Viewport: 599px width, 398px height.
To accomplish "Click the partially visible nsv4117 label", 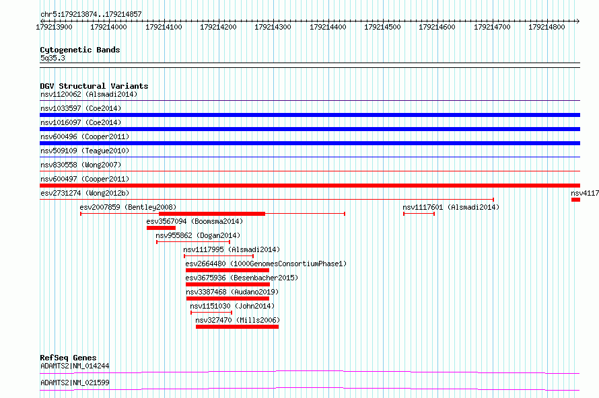I will (x=585, y=193).
